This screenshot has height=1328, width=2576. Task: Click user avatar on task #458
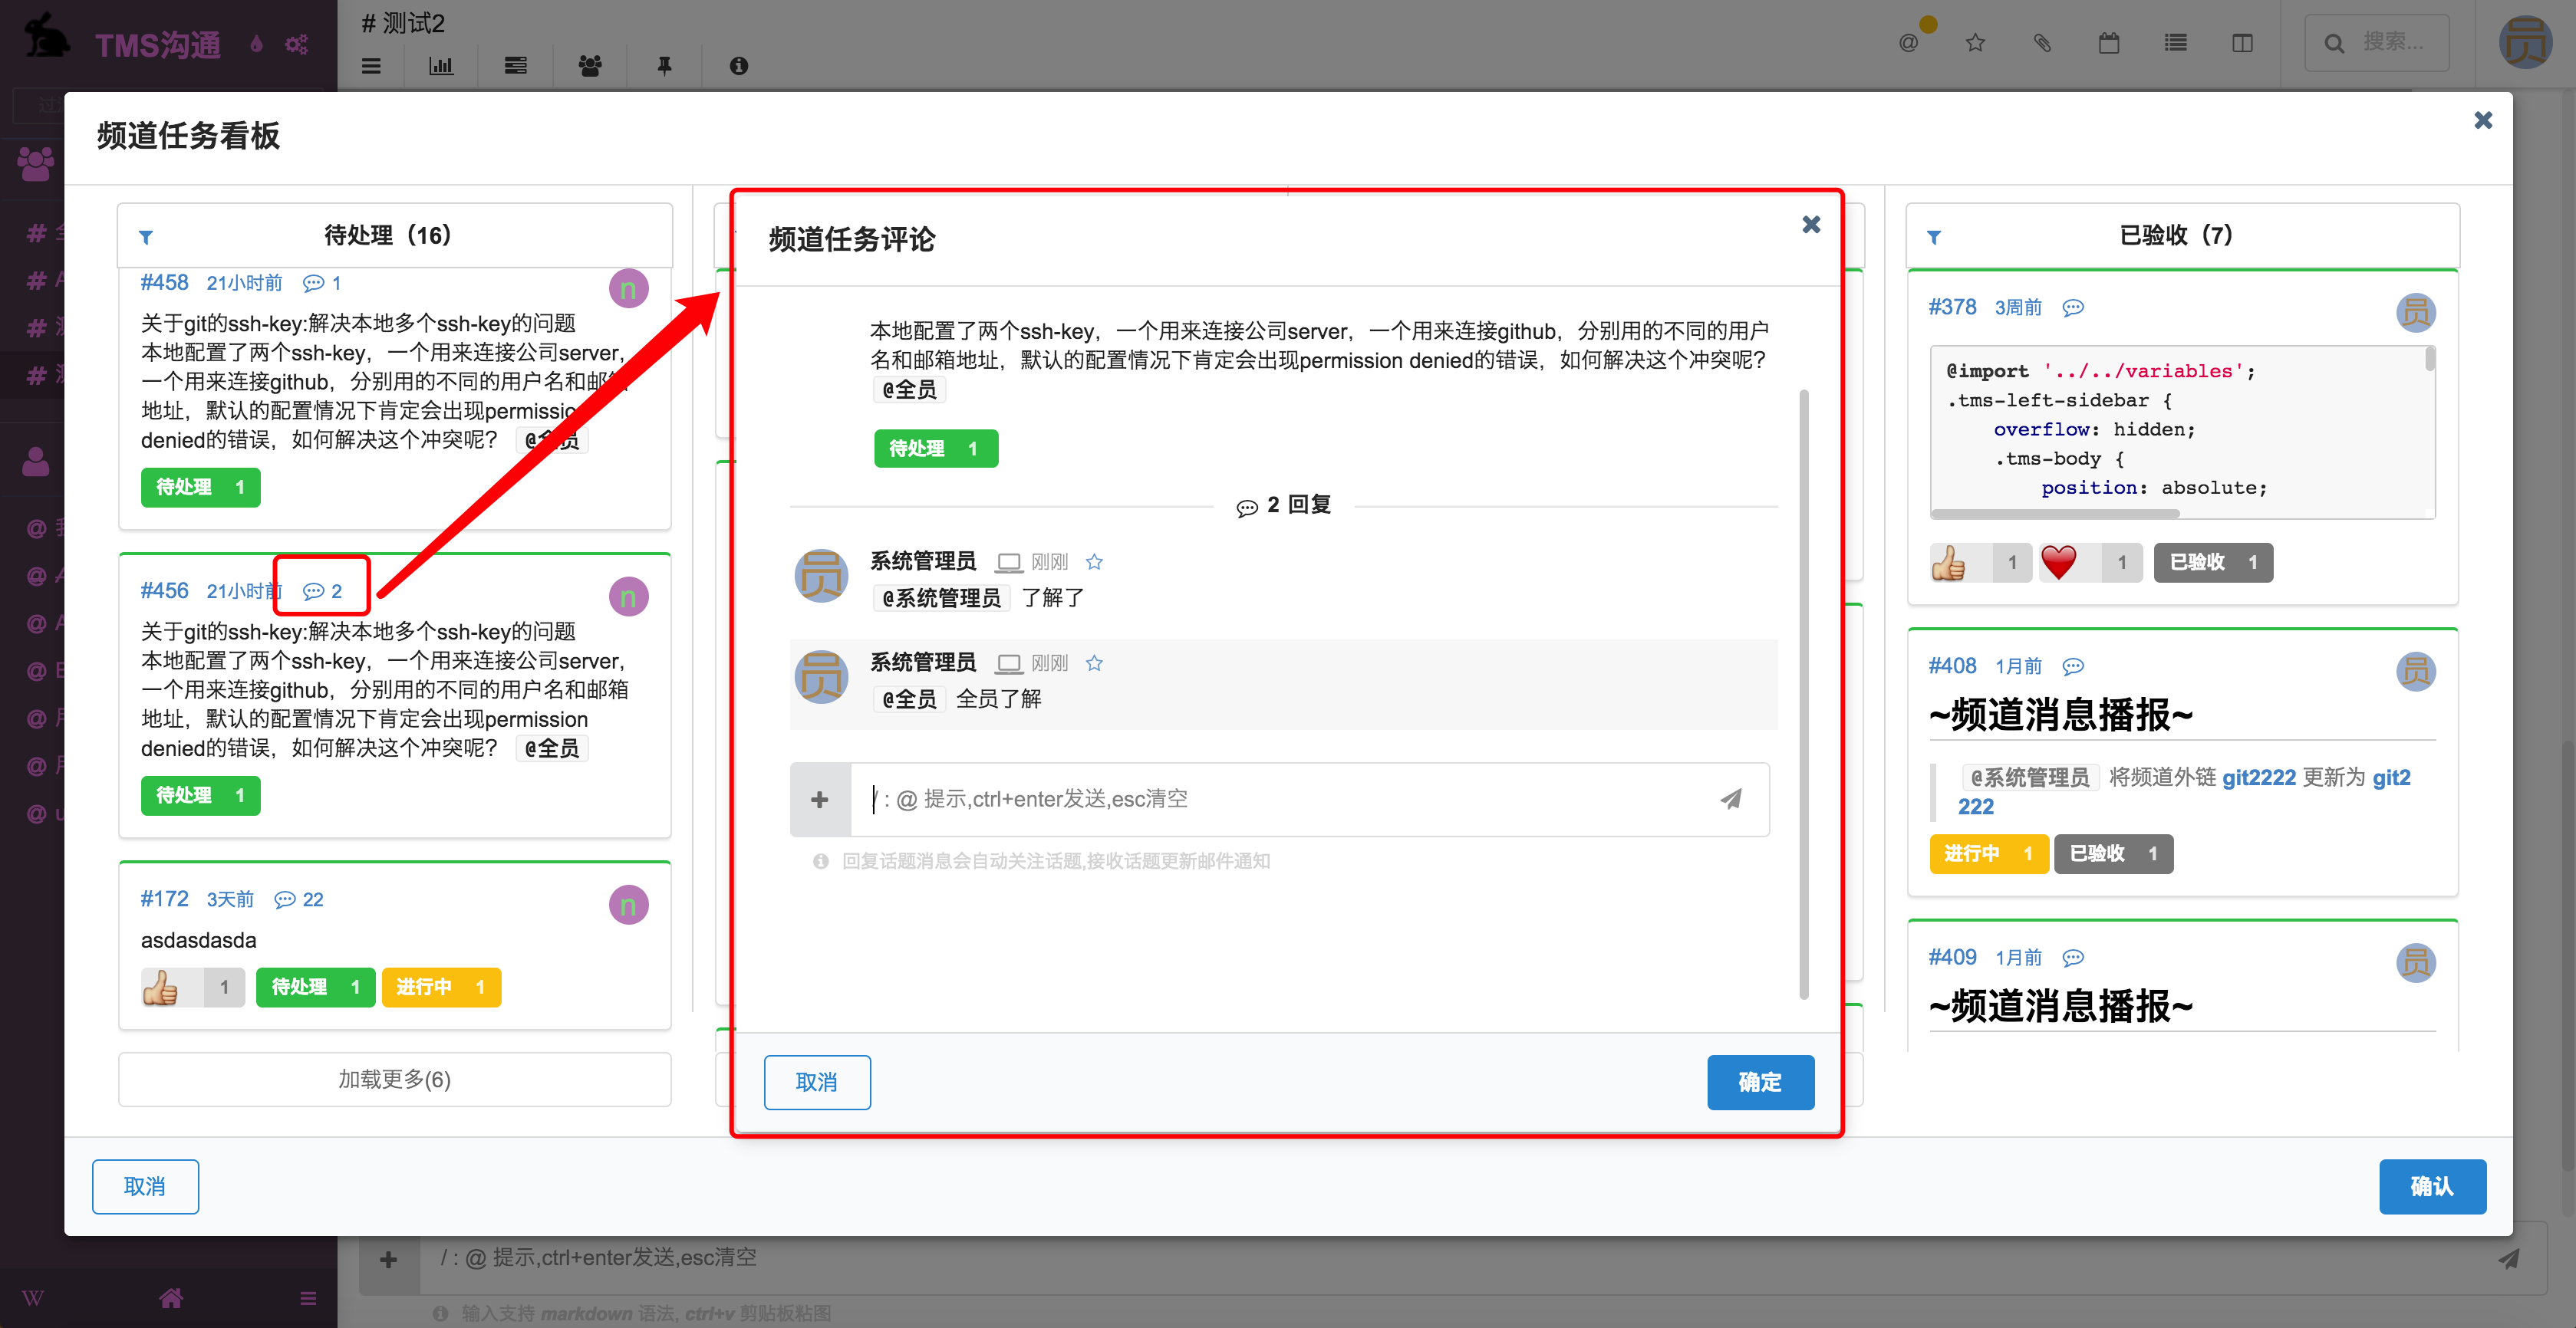[629, 289]
